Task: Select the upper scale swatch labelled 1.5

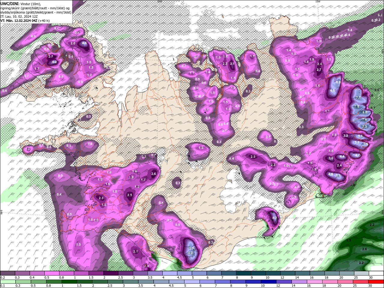Action: (96, 273)
